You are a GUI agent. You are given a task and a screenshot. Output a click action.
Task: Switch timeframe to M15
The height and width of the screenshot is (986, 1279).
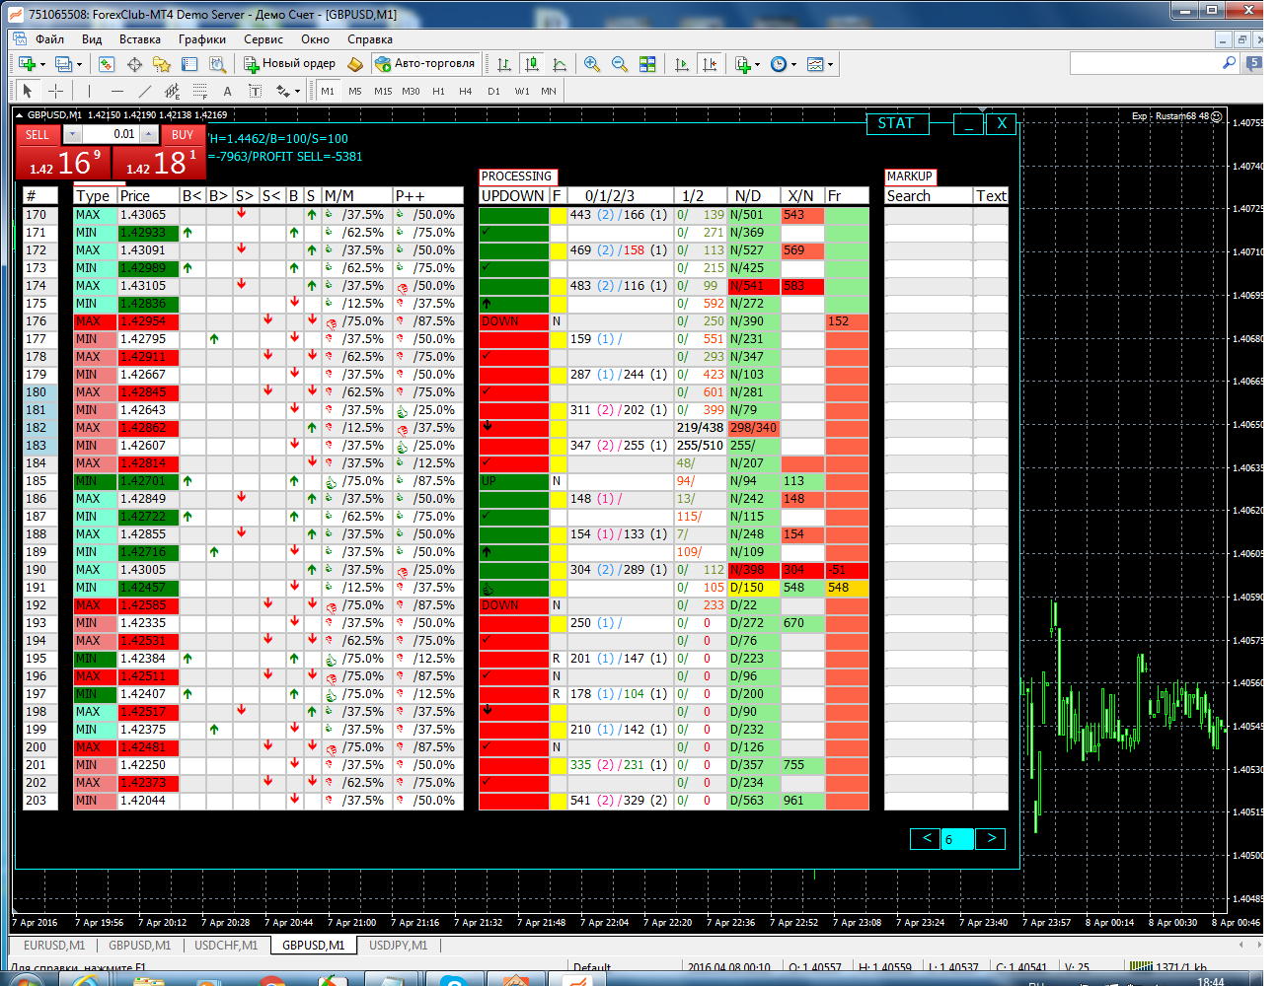pyautogui.click(x=383, y=91)
